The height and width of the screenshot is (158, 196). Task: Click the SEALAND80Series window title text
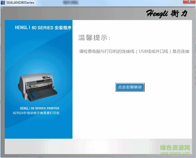[20, 3]
